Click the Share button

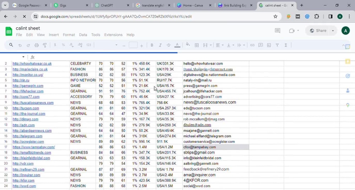coord(318,31)
